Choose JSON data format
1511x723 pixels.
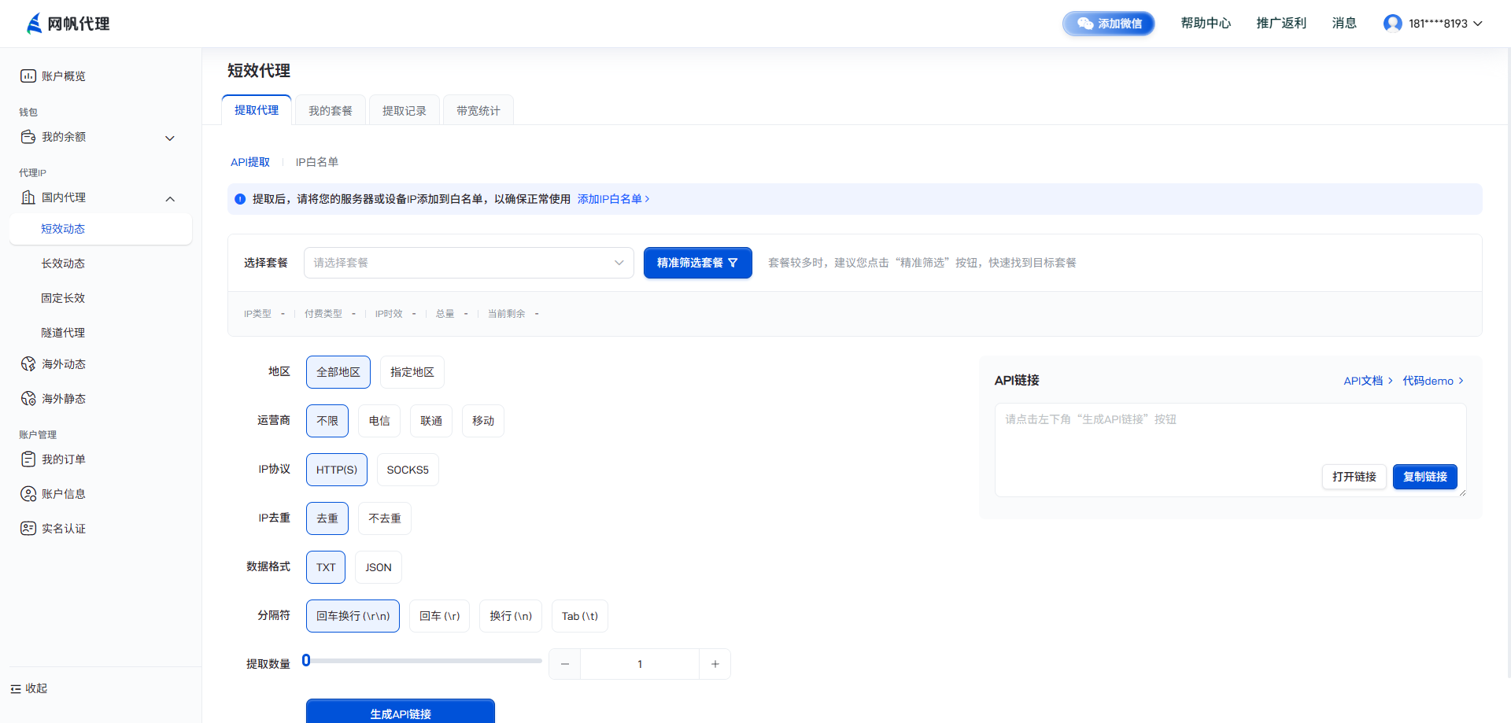coord(379,567)
